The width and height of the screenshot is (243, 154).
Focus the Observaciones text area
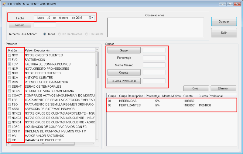[x=155, y=27]
